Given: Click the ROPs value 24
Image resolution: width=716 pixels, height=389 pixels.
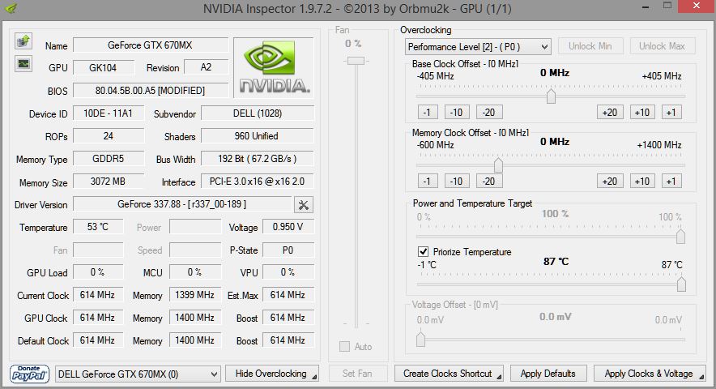Looking at the screenshot, I should 109,136.
